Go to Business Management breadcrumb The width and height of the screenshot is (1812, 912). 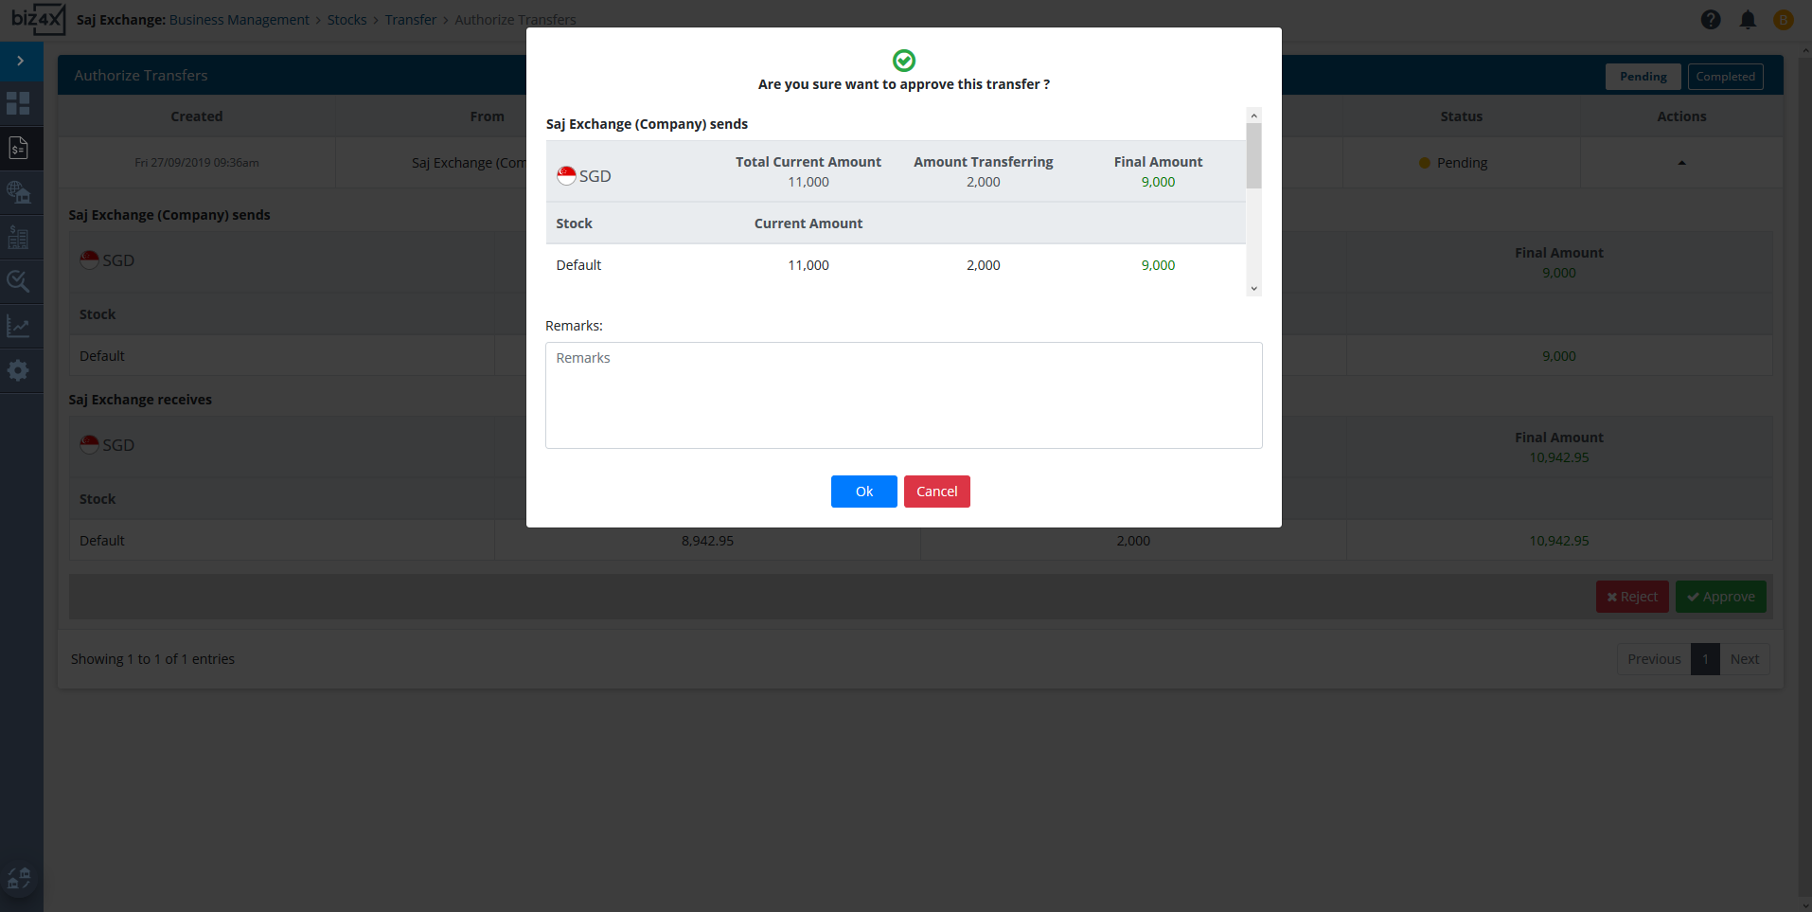coord(239,20)
